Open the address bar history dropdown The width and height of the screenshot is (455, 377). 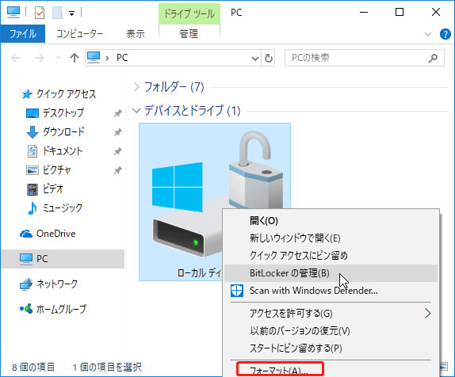click(x=254, y=59)
